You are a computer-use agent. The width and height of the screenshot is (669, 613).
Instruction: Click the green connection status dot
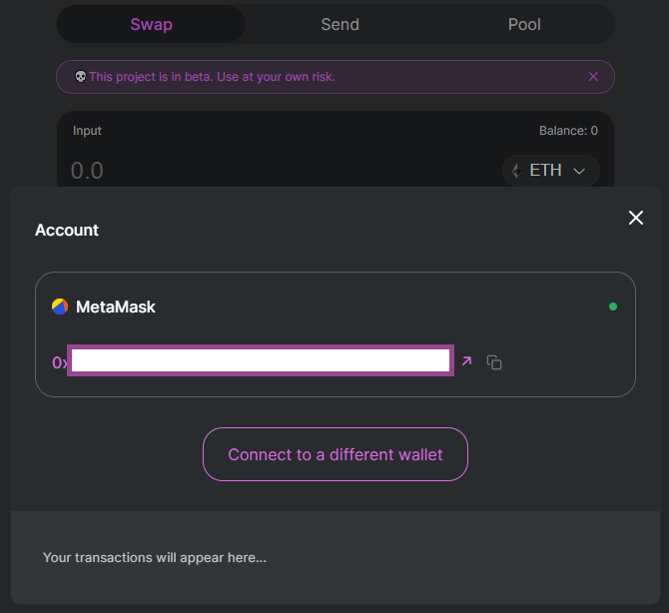coord(613,306)
